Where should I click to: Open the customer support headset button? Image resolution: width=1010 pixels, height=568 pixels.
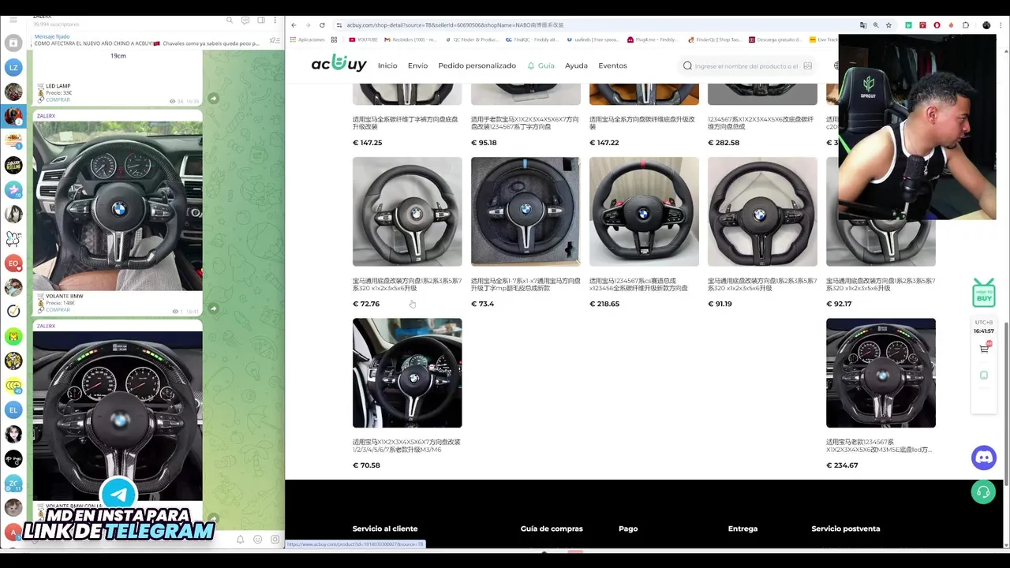click(x=984, y=491)
